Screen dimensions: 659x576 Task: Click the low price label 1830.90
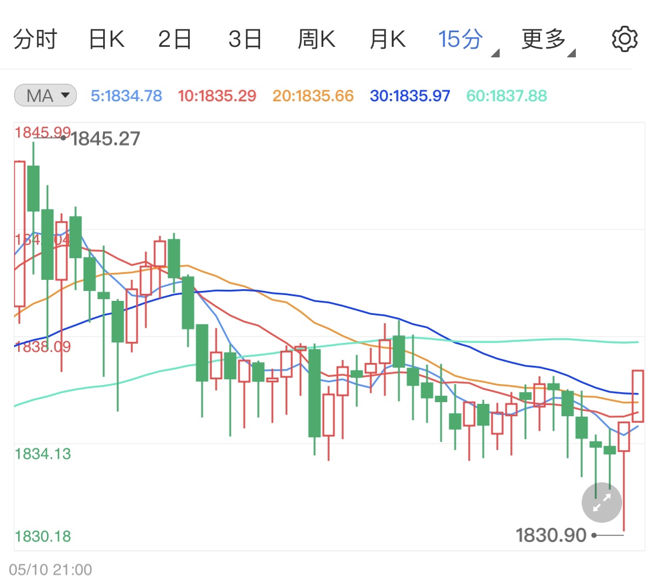point(551,535)
